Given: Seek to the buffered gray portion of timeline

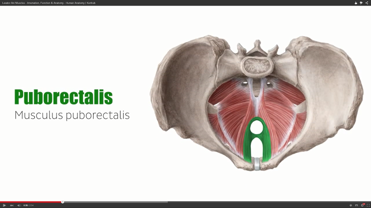Looking at the screenshot, I should pyautogui.click(x=116, y=202).
